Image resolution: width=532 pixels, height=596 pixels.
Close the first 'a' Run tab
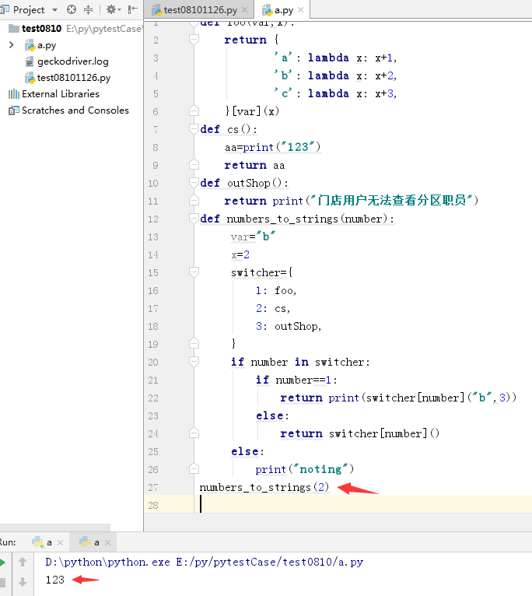coord(60,542)
